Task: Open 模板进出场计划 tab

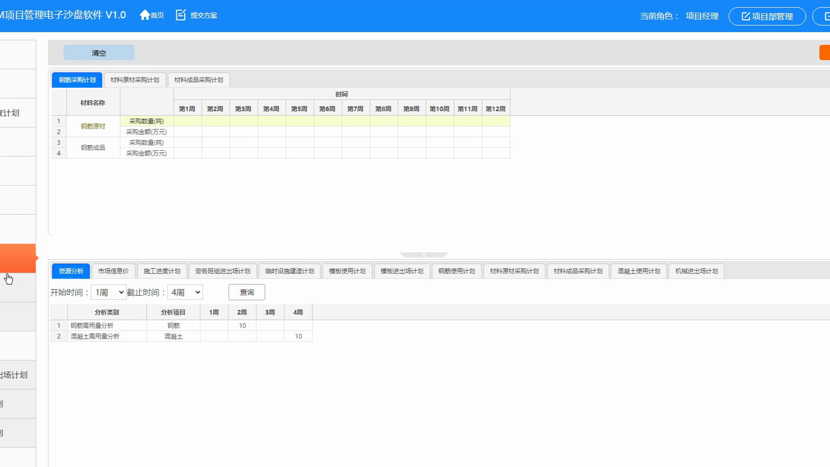Action: click(x=402, y=271)
